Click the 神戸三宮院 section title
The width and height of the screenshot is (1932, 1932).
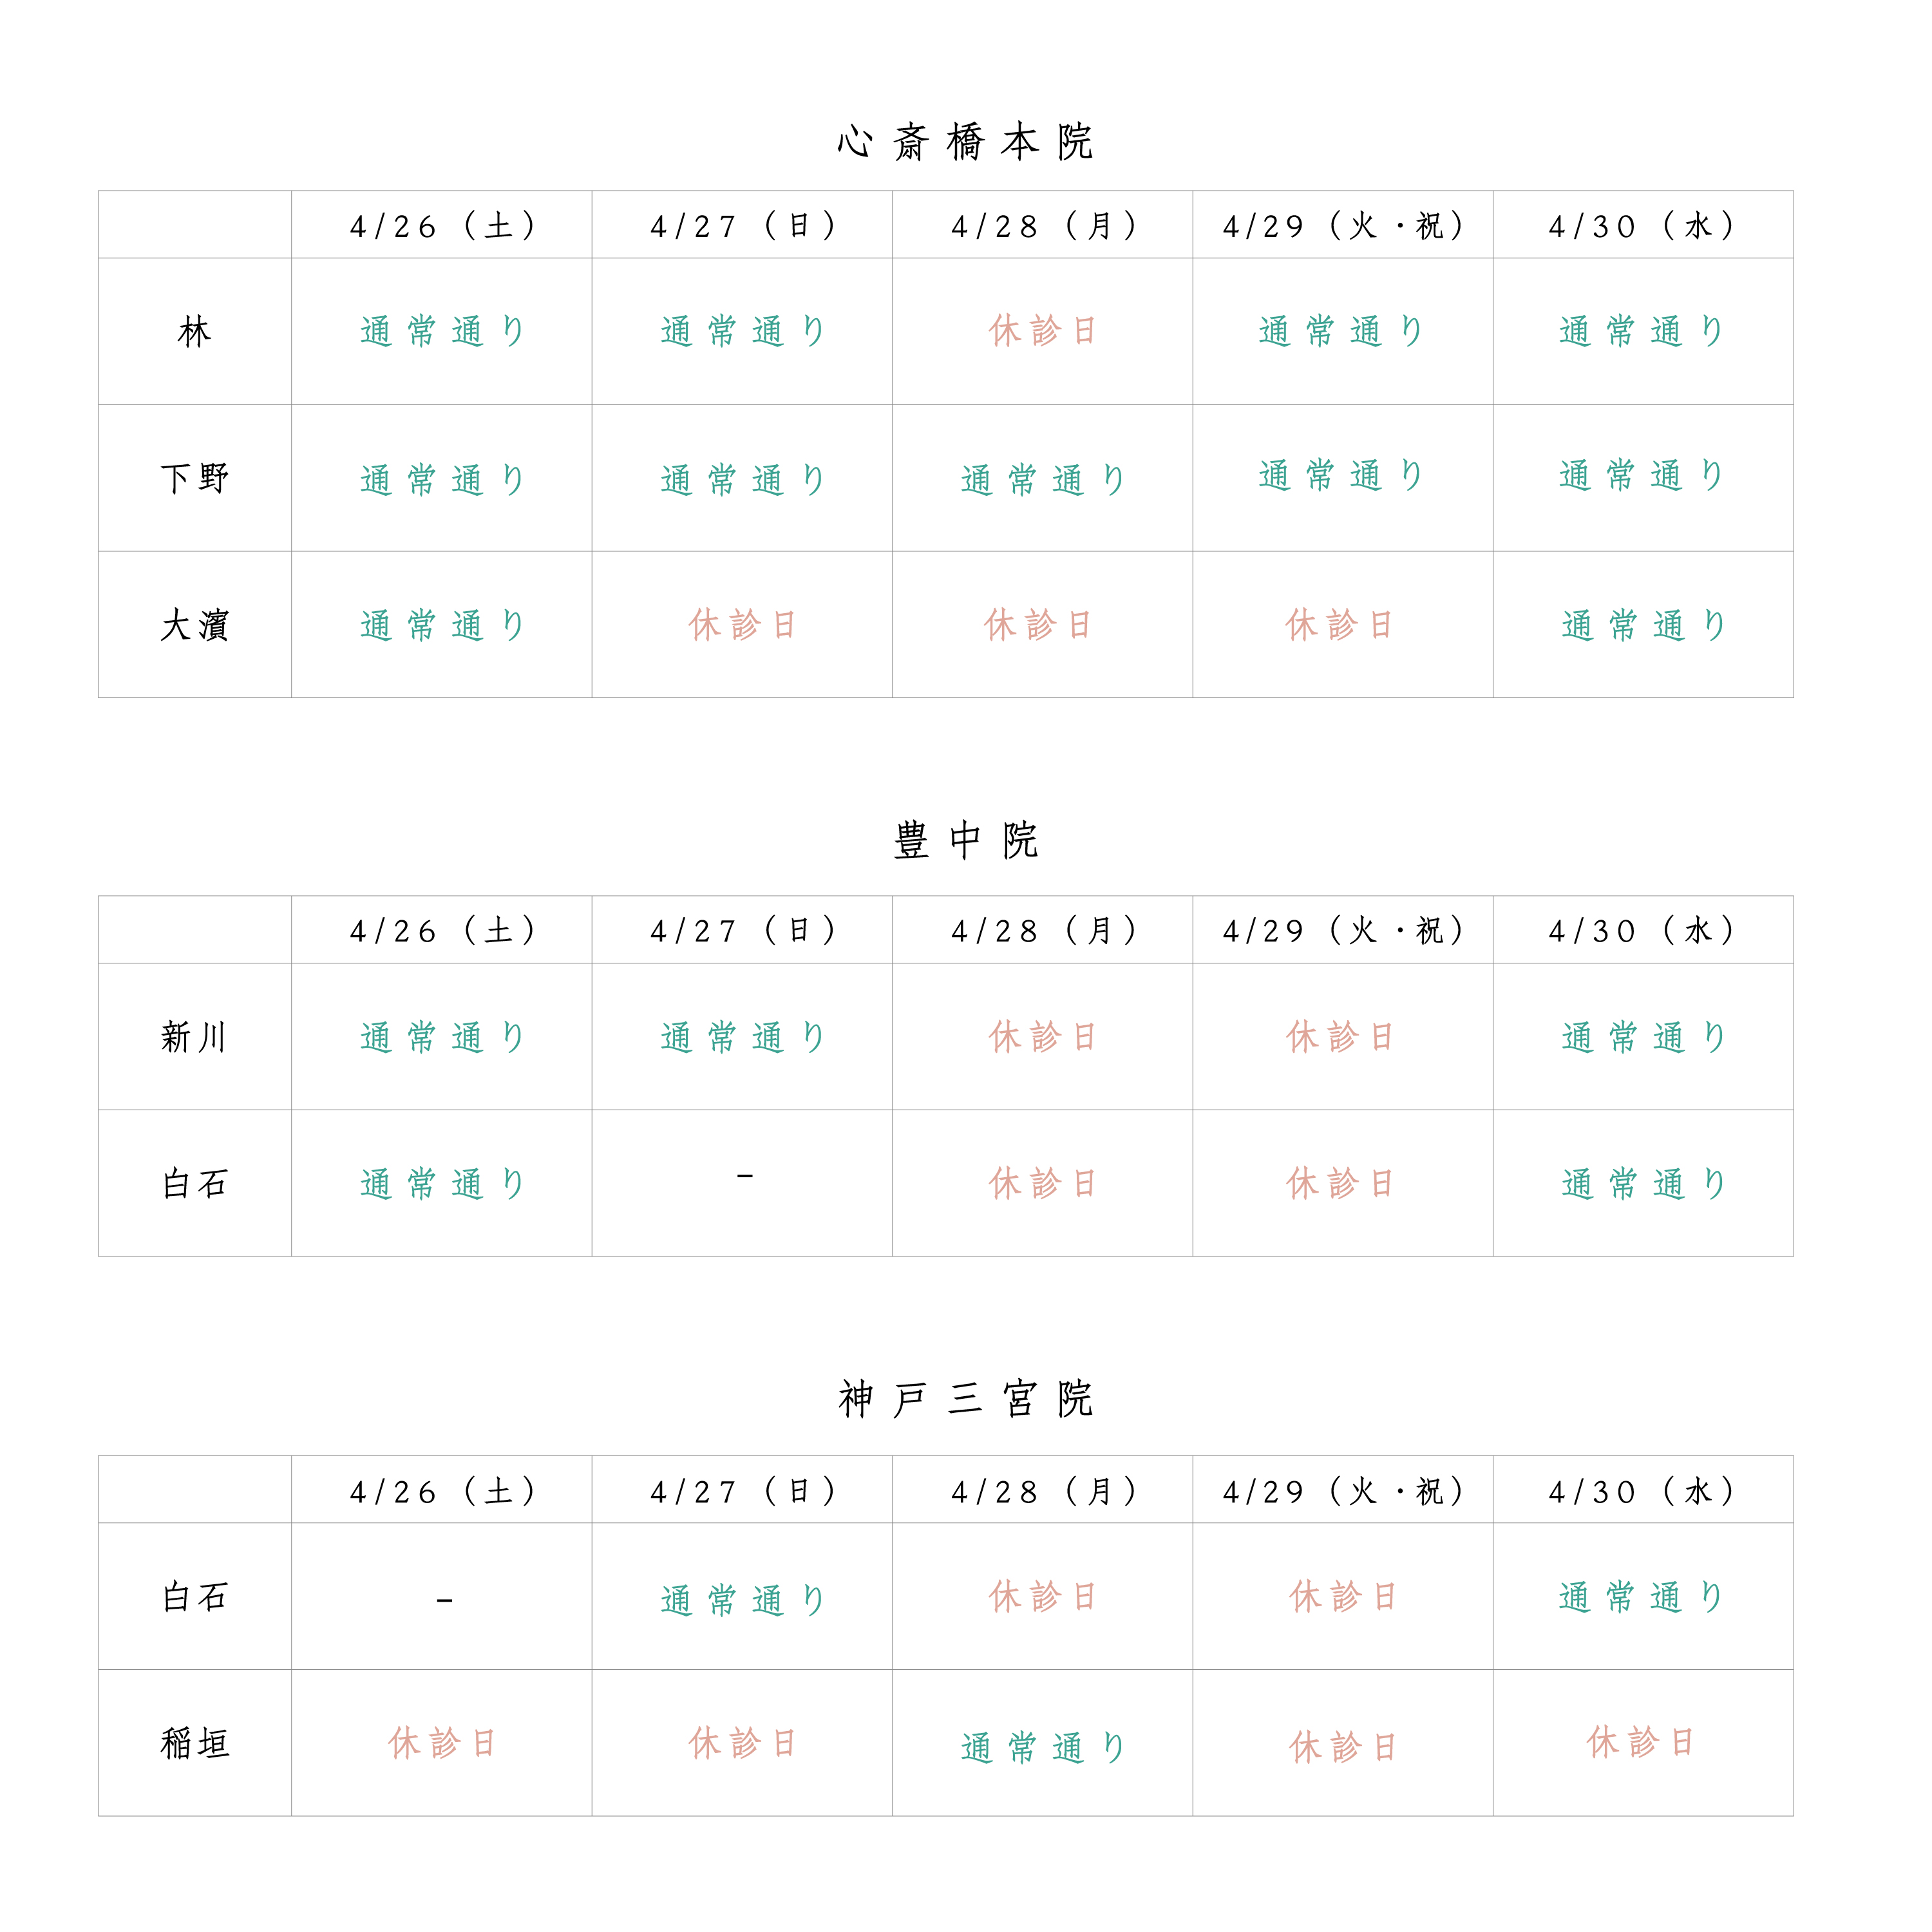(x=965, y=1399)
